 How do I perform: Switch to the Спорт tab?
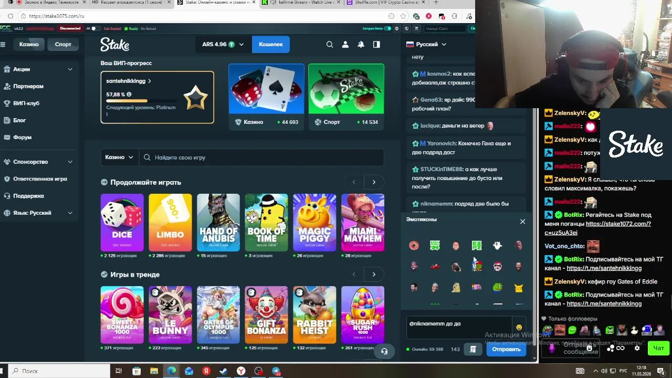pos(63,45)
